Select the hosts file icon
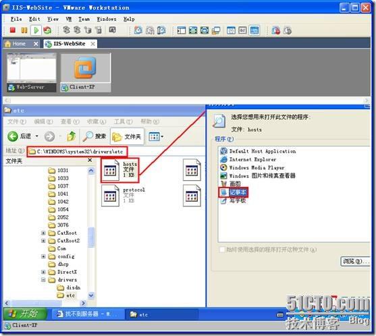Screen dimensions: 376x336 tap(110, 170)
